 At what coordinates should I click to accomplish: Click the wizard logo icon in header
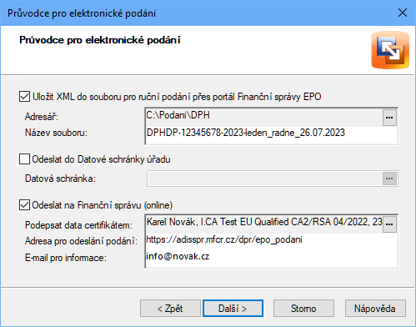click(390, 50)
